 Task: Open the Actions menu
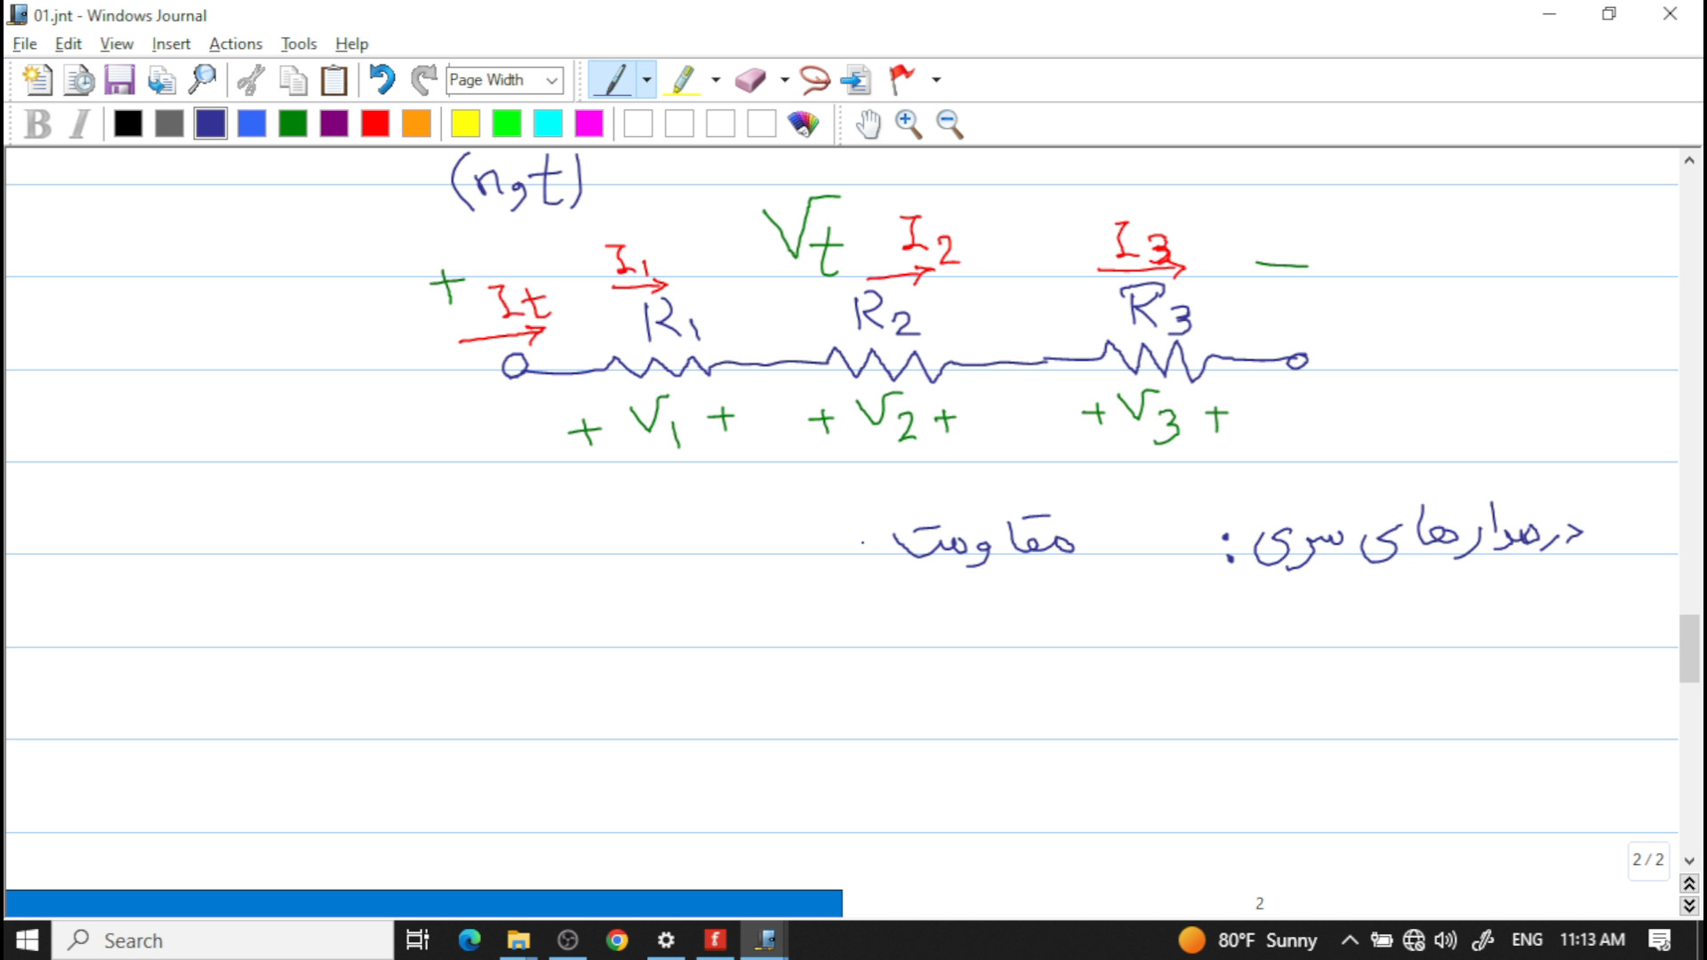pos(236,44)
